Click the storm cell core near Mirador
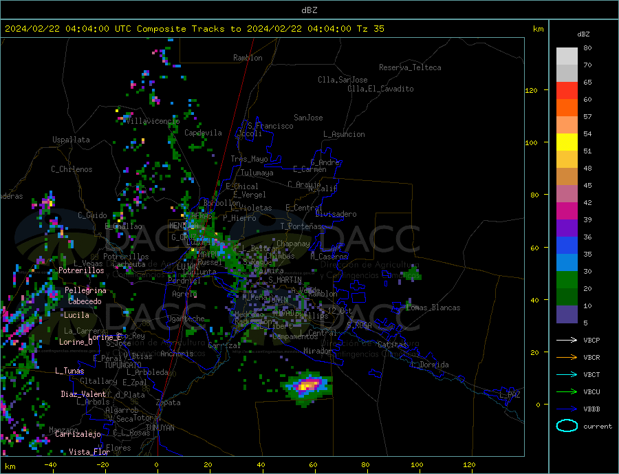Image resolution: width=619 pixels, height=474 pixels. point(308,385)
